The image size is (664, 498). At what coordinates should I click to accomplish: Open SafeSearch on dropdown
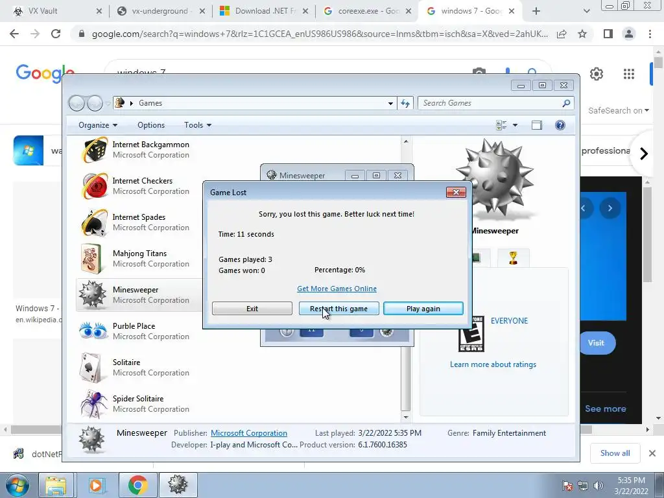618,110
